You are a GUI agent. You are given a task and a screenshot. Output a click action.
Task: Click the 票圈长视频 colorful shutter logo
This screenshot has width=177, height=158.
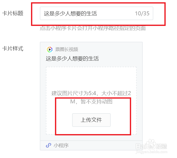[x=50, y=50]
